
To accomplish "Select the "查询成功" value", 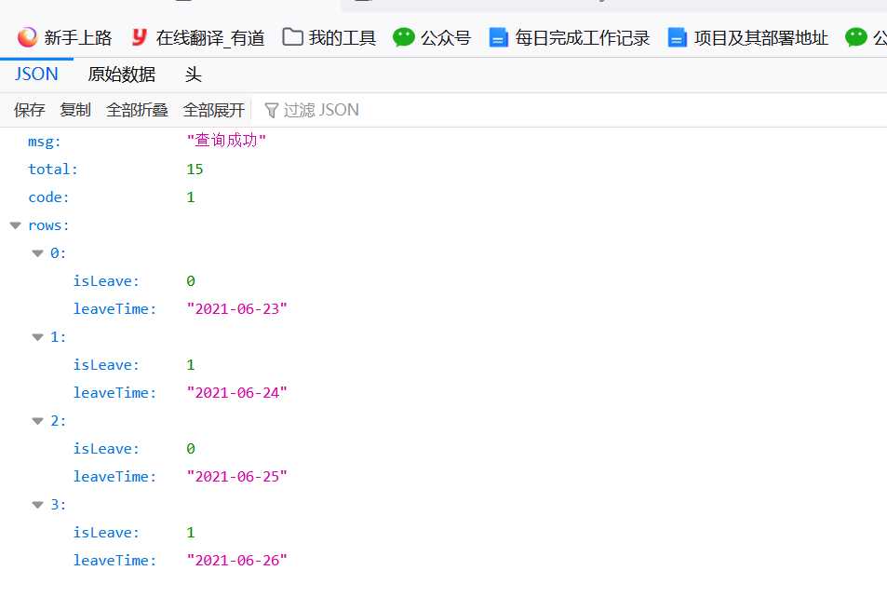I will [226, 141].
